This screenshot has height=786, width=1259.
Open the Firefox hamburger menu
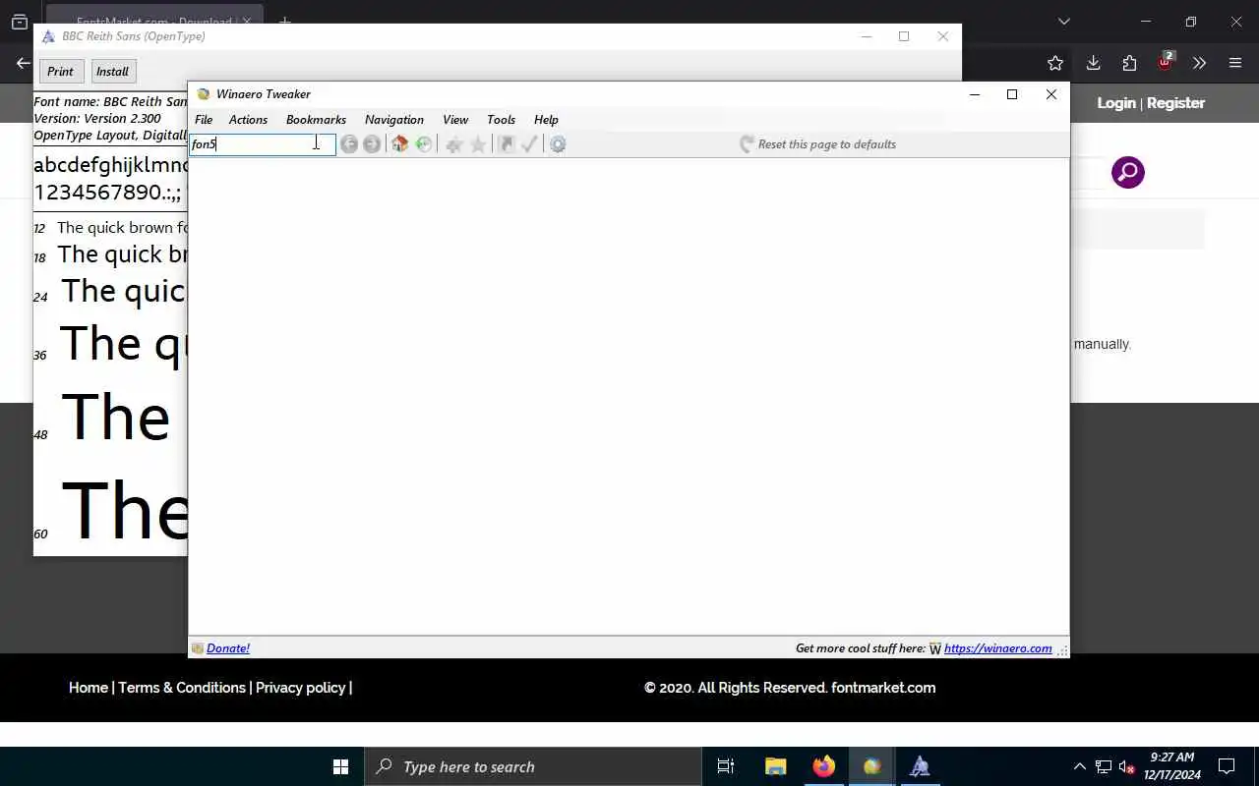(x=1235, y=63)
